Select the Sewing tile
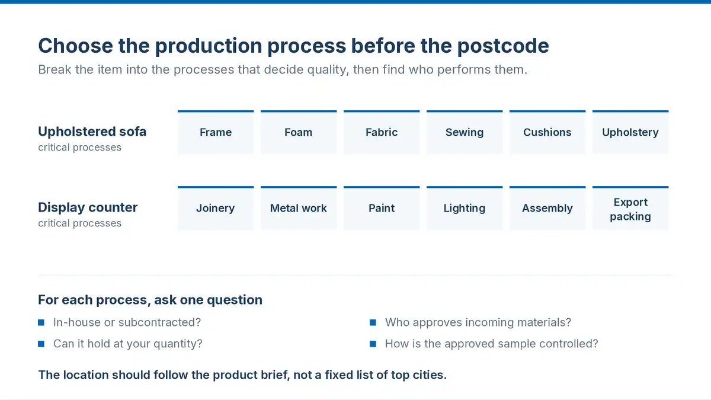 click(465, 132)
